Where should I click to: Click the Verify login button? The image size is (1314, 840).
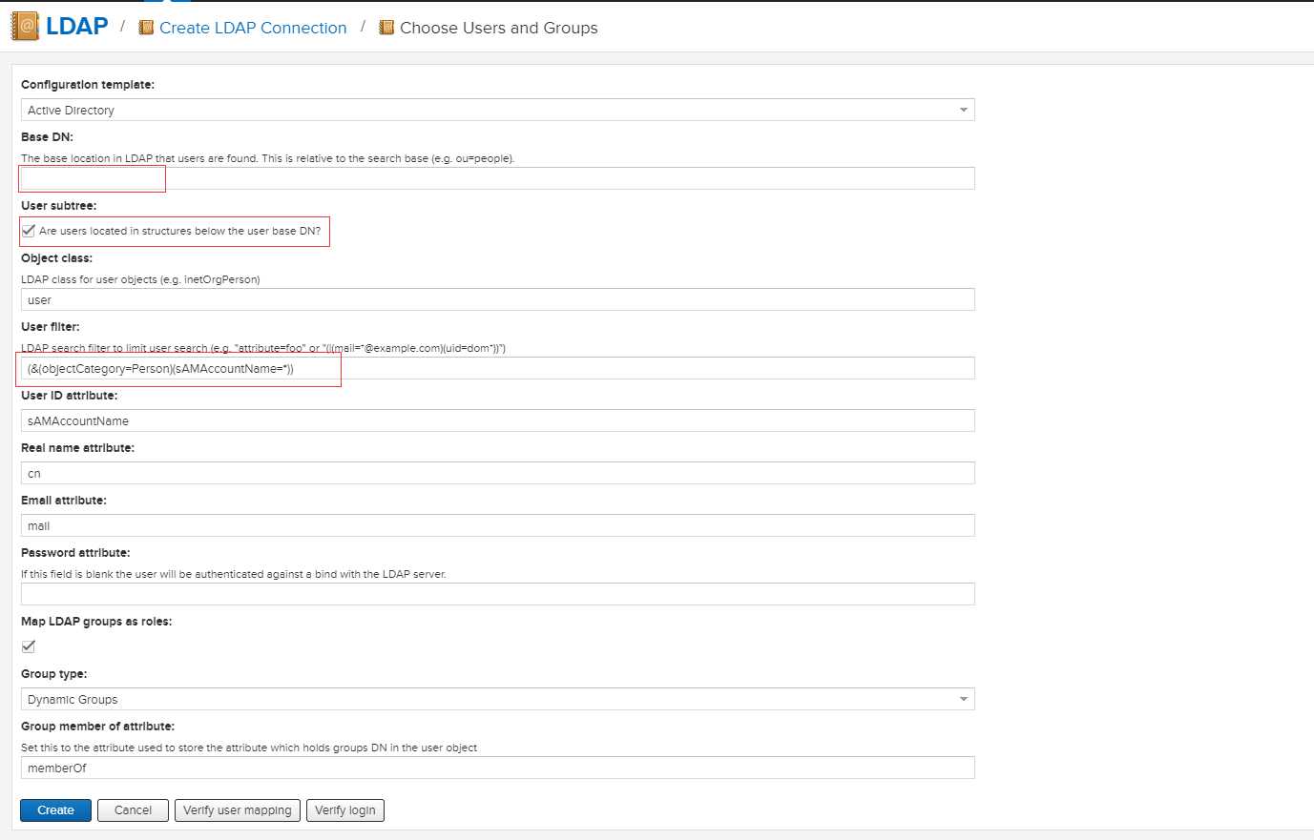point(345,810)
